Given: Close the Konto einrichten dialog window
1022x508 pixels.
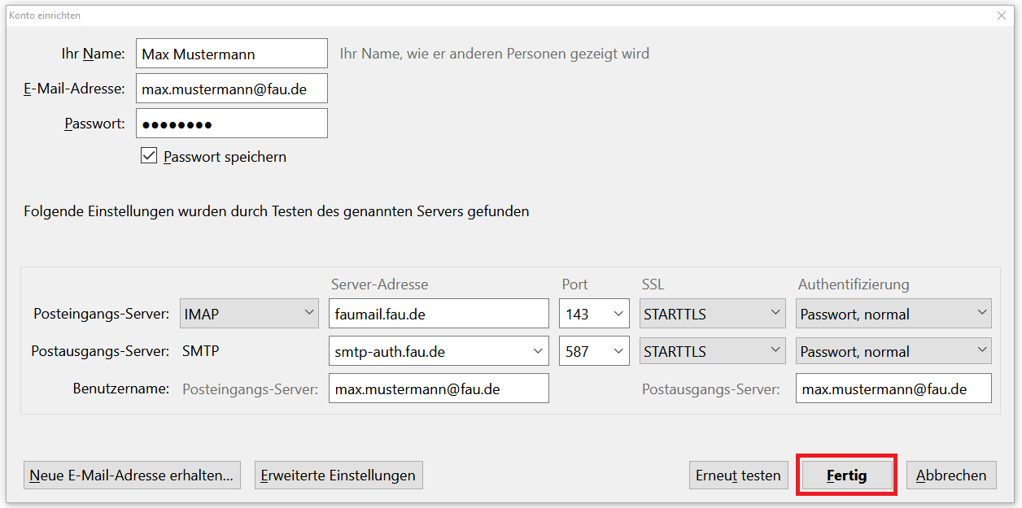Looking at the screenshot, I should (x=1001, y=15).
